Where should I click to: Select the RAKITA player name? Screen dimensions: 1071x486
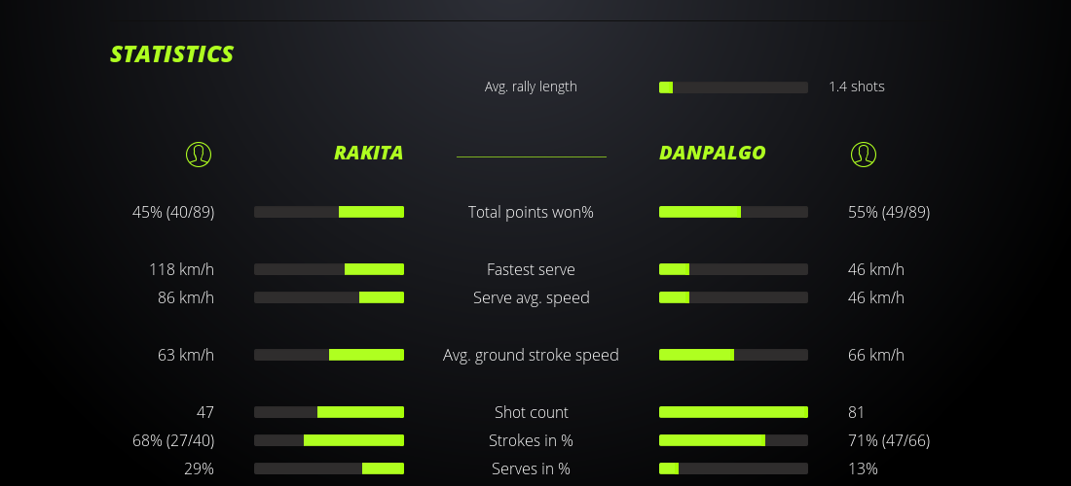click(368, 153)
